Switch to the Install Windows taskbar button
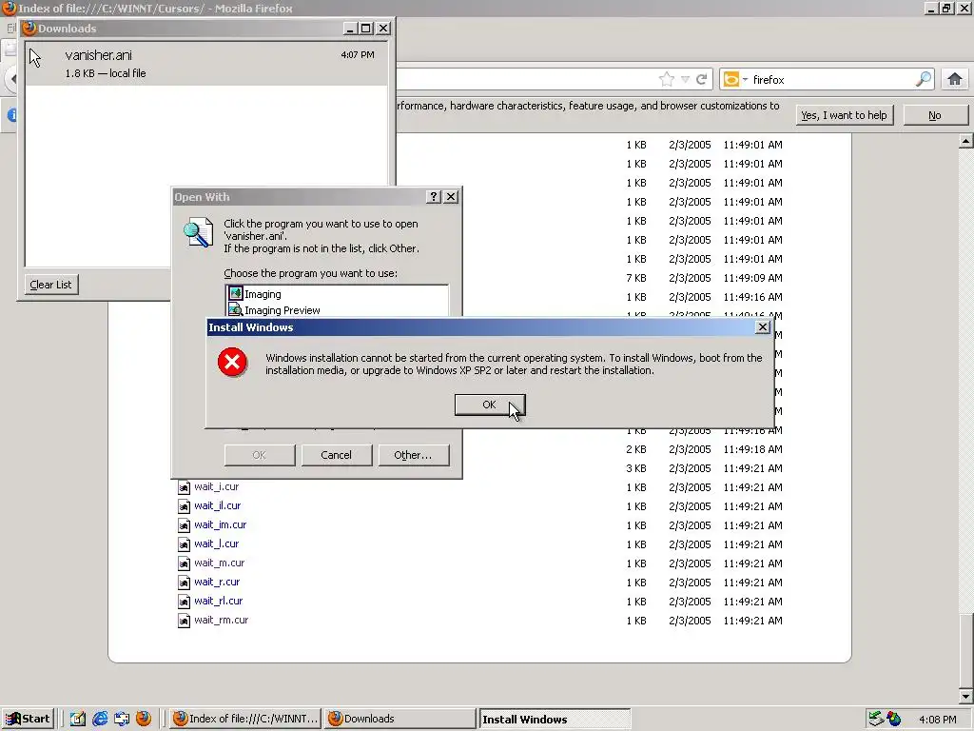974x731 pixels. (x=555, y=719)
